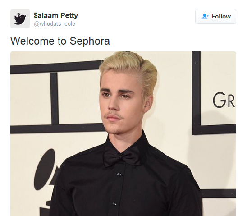
Task: Click the @whodats_cole handle
Action: click(55, 24)
